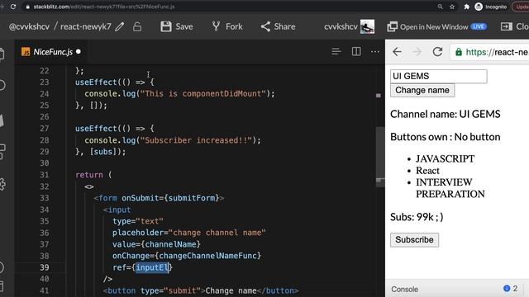Open Chrome extensions puzzle icon

(466, 7)
